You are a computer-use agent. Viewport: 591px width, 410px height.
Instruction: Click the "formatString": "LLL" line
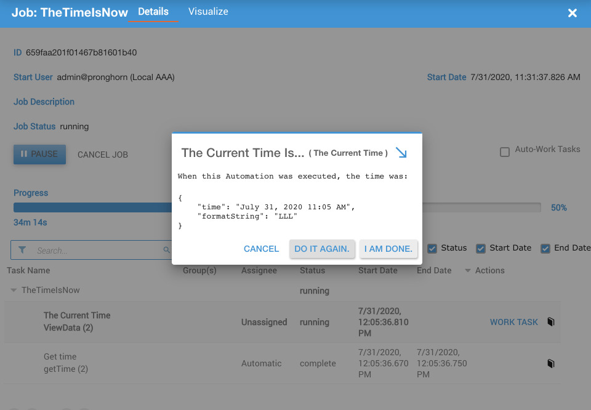(x=247, y=216)
